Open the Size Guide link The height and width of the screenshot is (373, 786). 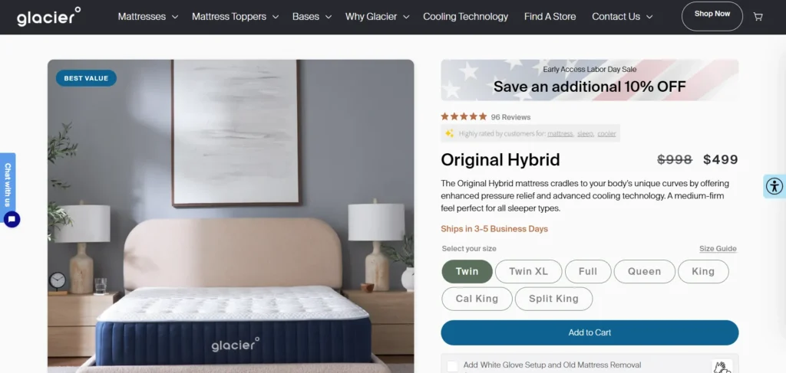click(718, 248)
